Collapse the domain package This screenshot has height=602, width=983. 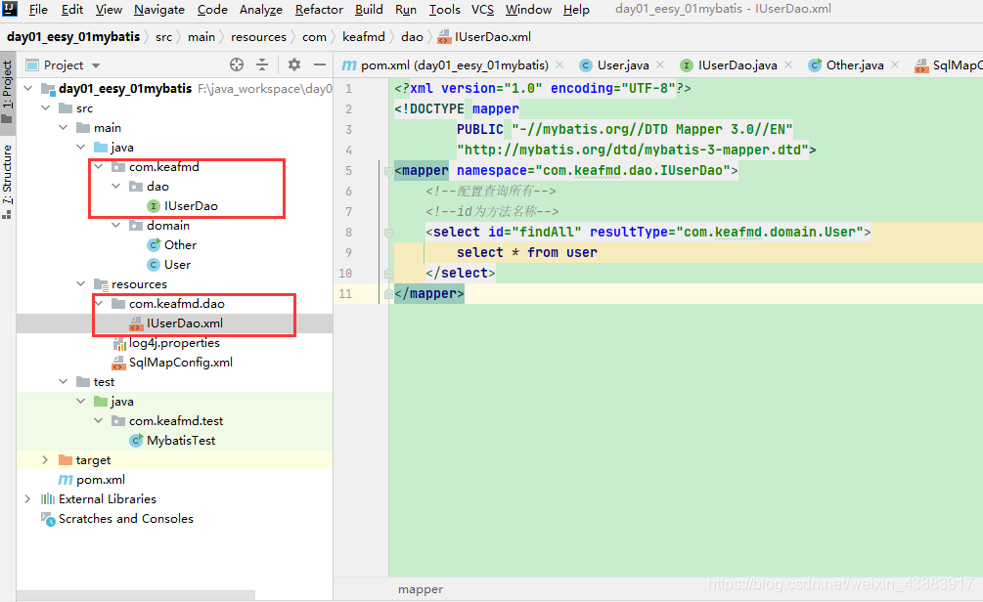tap(116, 225)
